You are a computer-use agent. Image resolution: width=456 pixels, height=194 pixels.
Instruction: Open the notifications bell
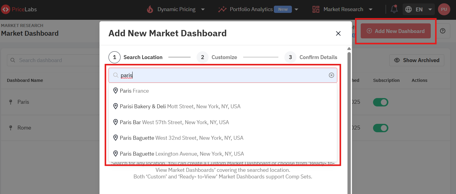[x=394, y=9]
